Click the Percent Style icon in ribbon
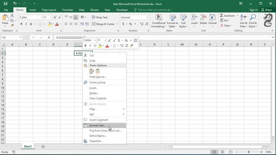This screenshot has width=276, height=155. [x=131, y=24]
